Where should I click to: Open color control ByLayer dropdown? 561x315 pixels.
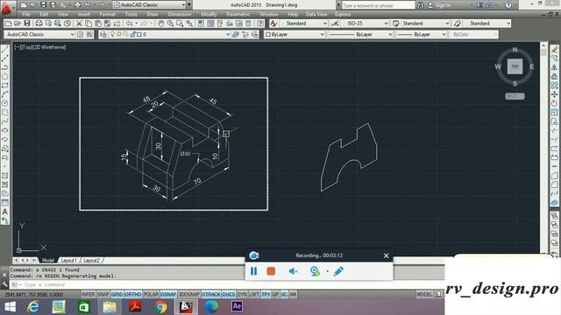(x=295, y=34)
